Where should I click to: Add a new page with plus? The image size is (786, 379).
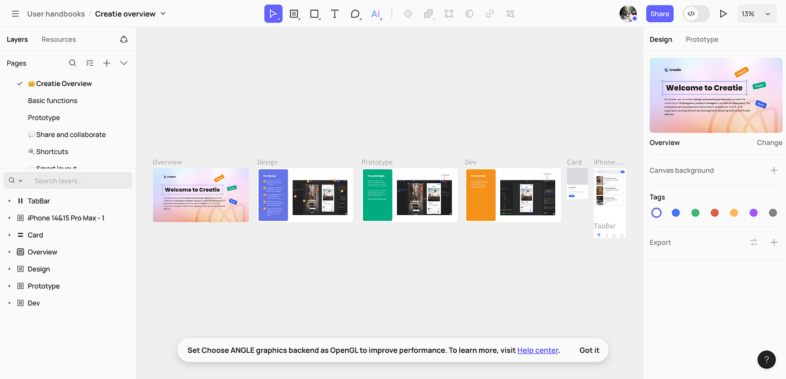(x=107, y=63)
